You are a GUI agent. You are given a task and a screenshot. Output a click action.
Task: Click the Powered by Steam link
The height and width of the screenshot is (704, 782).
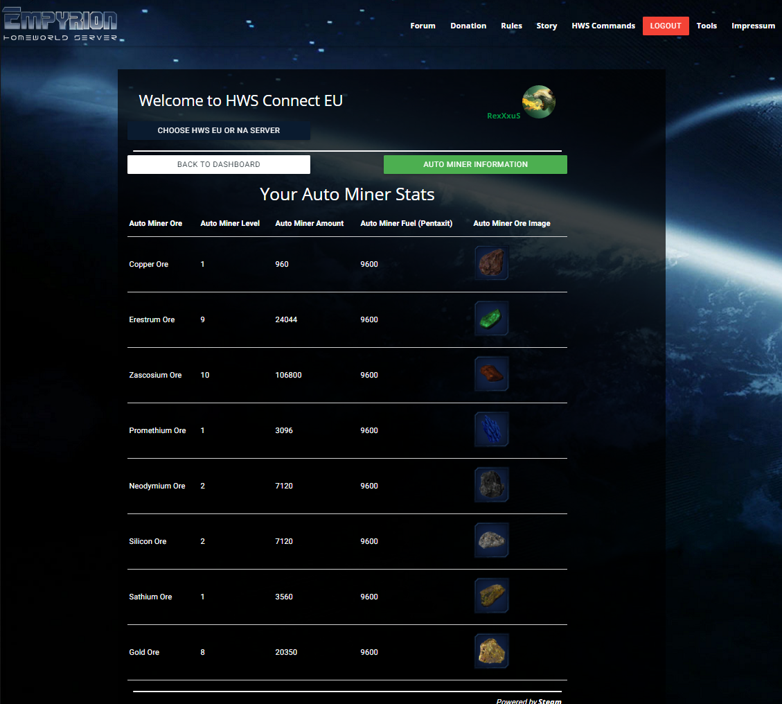[x=528, y=701]
